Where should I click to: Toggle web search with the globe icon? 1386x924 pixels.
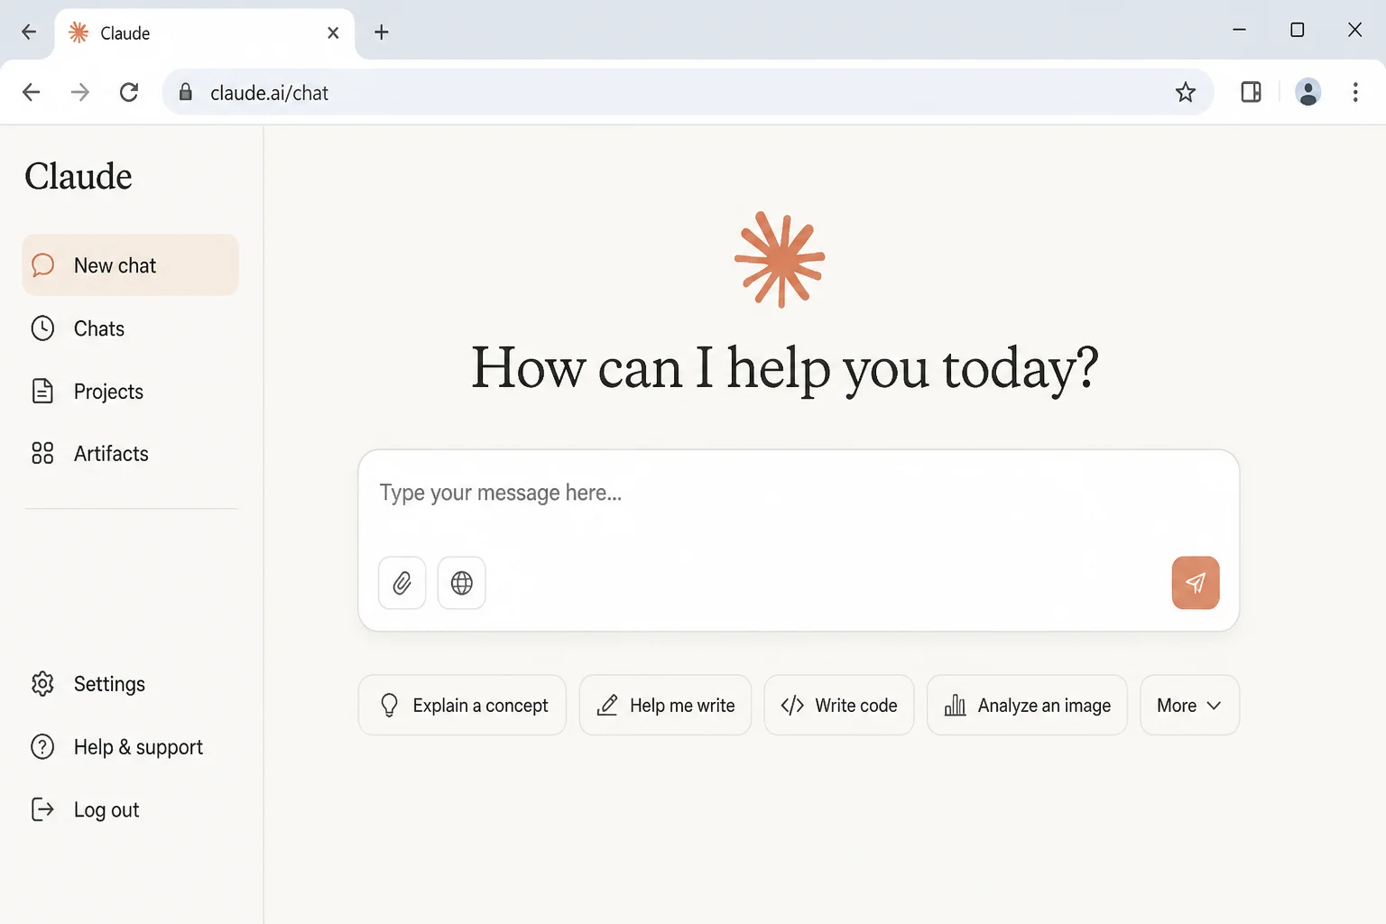click(x=462, y=583)
